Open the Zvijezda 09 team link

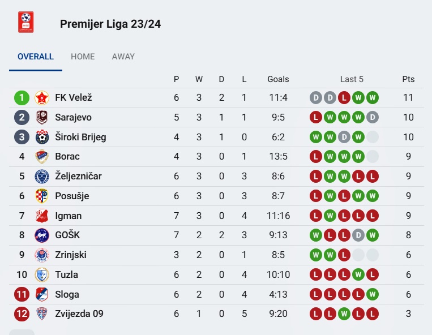[79, 313]
